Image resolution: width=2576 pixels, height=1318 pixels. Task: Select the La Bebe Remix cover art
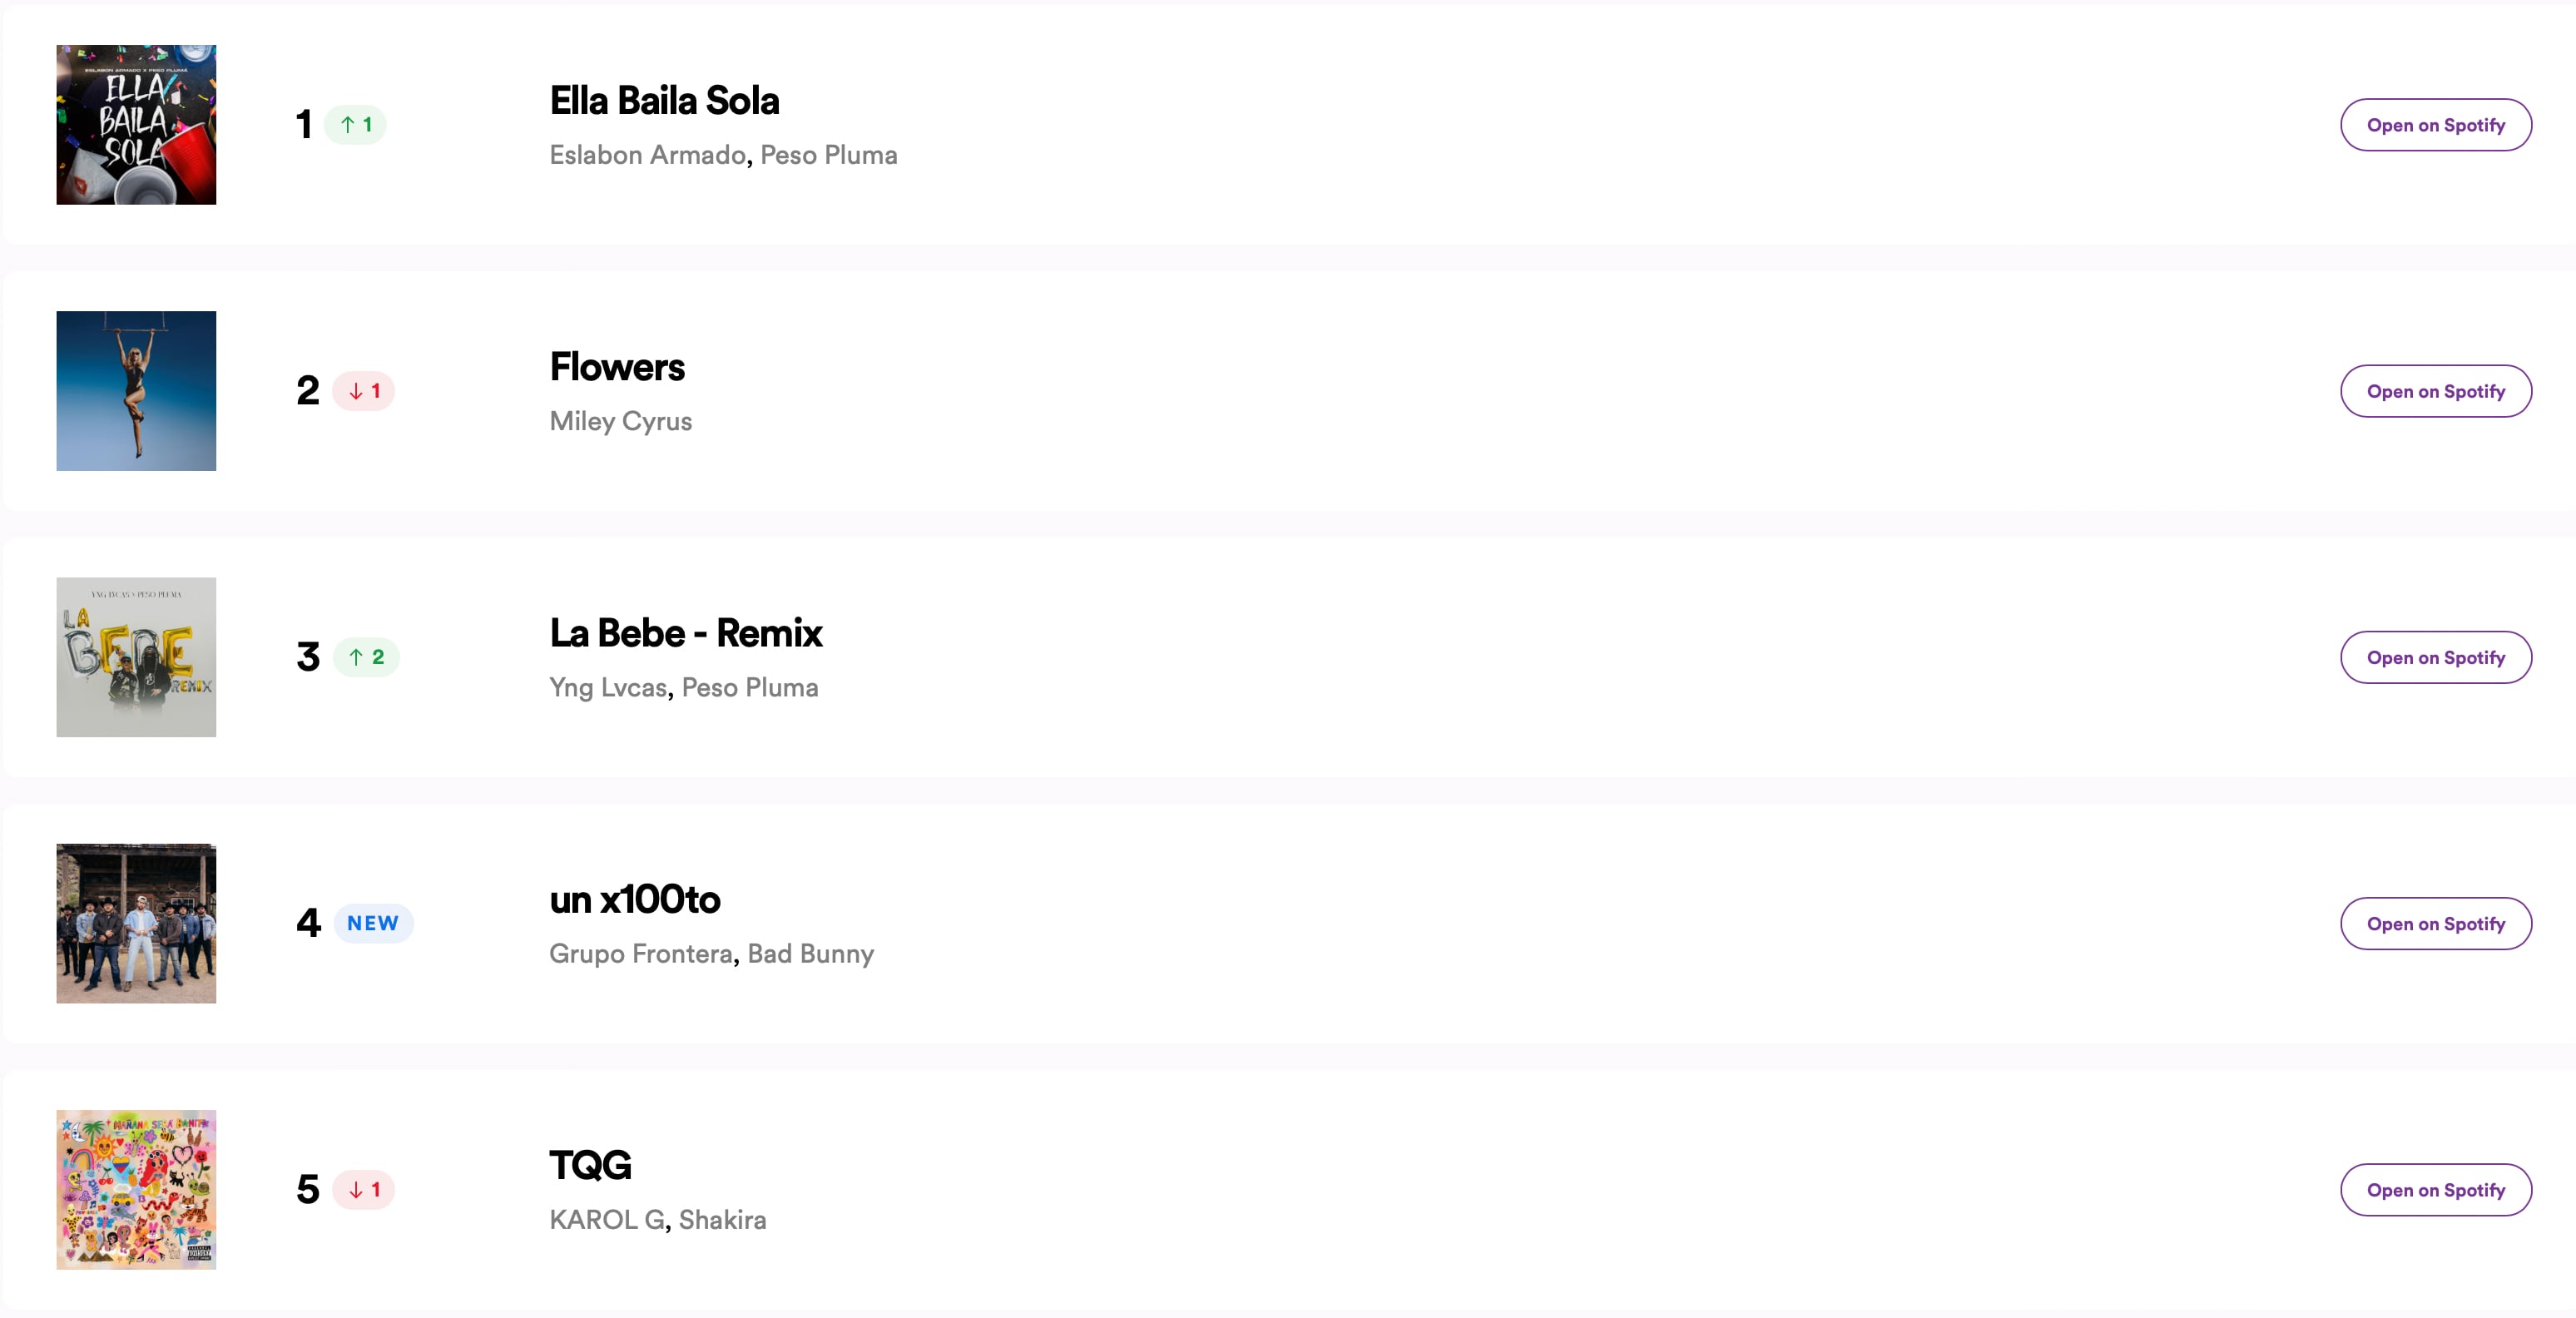[x=135, y=657]
